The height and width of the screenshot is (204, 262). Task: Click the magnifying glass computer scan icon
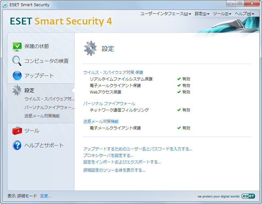coord(17,61)
